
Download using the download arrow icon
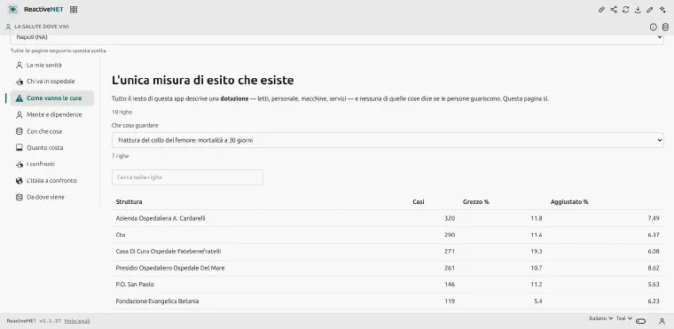[638, 10]
